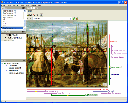Click the zoom out magnifier icon
128x103 pixels.
tap(37, 15)
